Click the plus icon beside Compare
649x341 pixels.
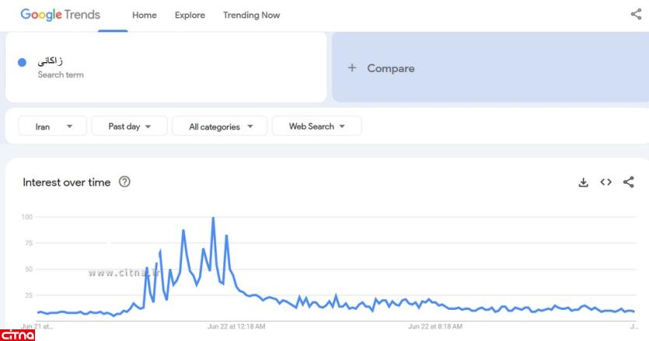click(x=352, y=68)
